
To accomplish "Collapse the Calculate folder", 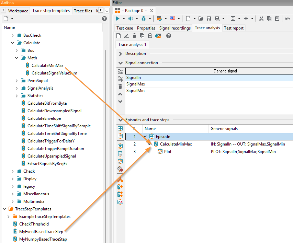I will click(12, 43).
